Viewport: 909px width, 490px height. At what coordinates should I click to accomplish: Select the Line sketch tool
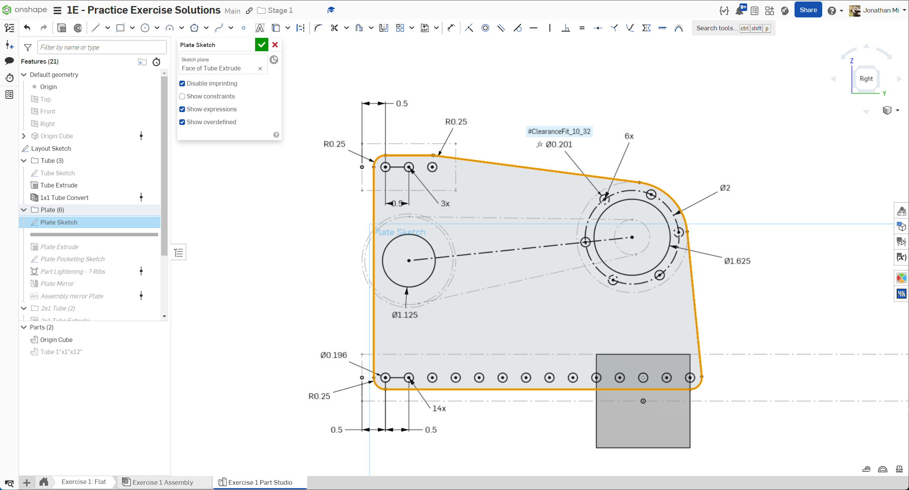point(96,28)
